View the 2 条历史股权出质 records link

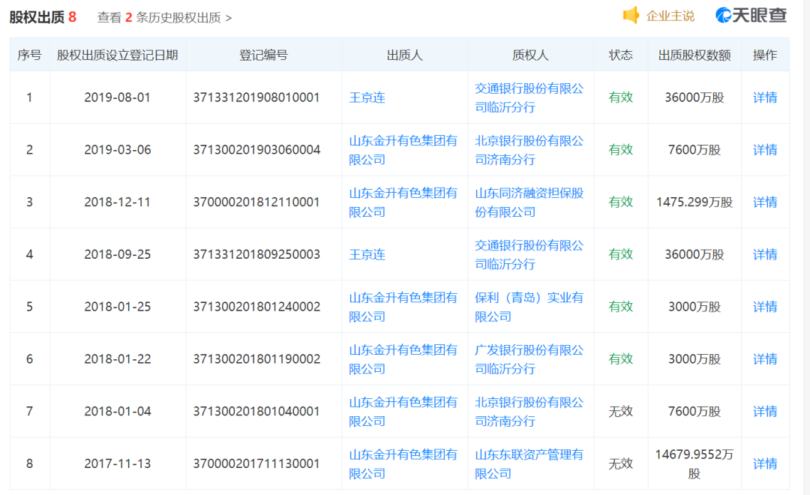164,17
